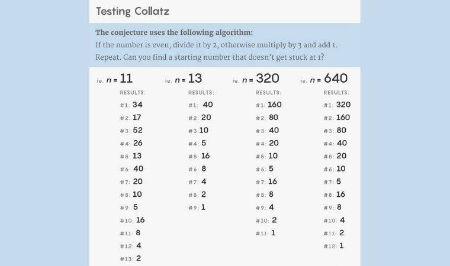Click the n = 11 starting number field
The width and height of the screenshot is (450, 266).
(x=126, y=79)
